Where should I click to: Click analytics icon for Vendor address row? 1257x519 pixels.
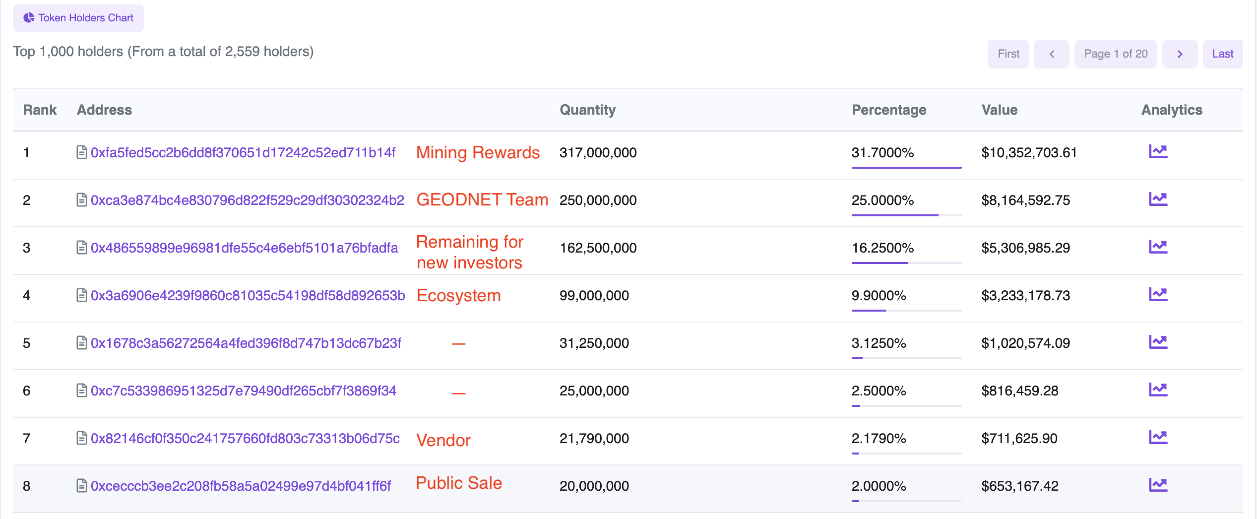pyautogui.click(x=1158, y=438)
